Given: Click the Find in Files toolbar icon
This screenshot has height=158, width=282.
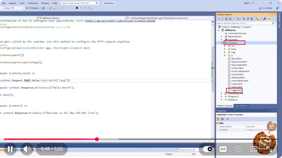Looking at the screenshot, I should coord(51,8).
